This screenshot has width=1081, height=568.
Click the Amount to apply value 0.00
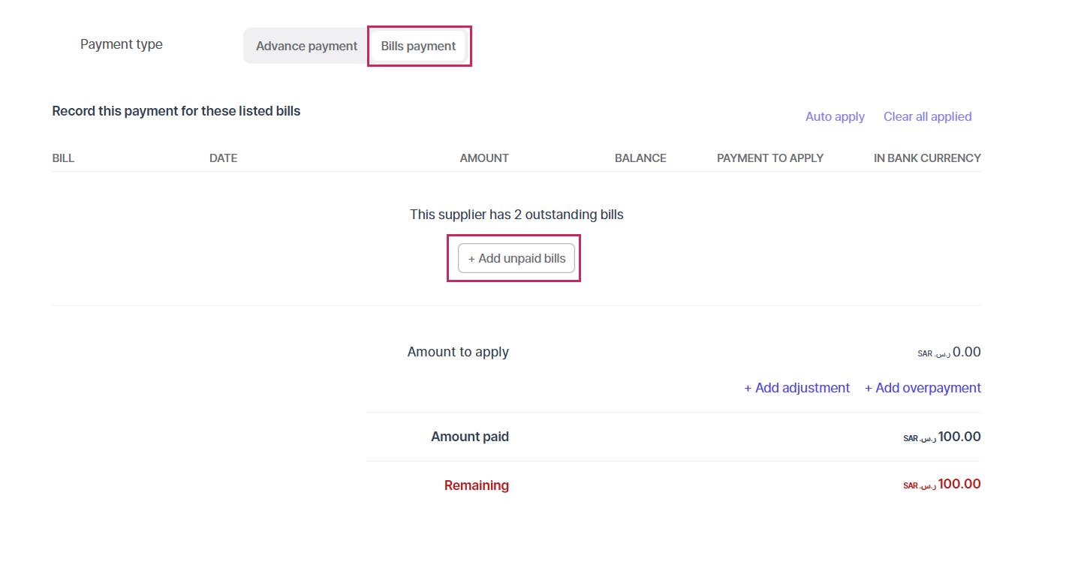pyautogui.click(x=966, y=352)
